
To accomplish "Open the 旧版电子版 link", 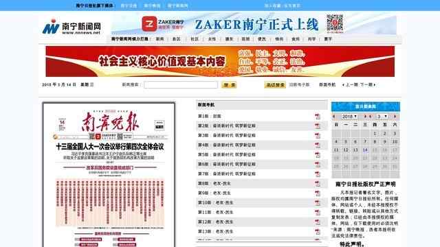I will [300, 84].
